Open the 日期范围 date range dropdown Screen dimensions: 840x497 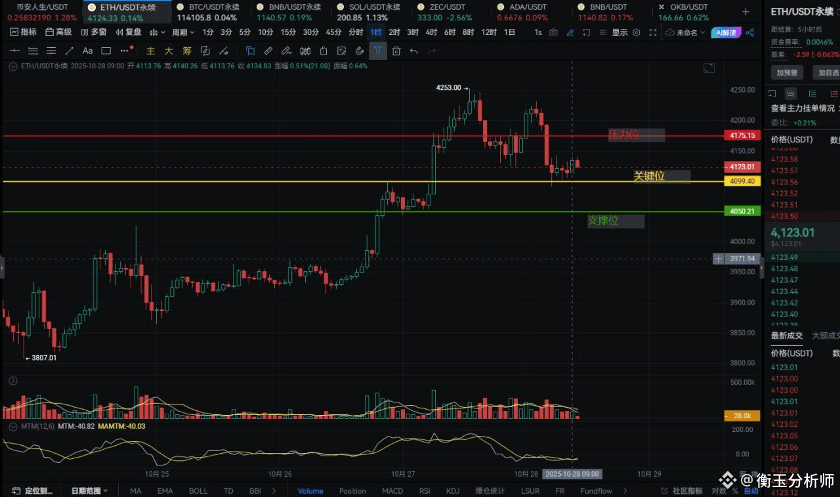pos(89,490)
